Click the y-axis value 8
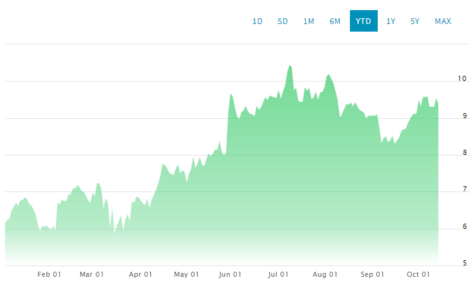475x285 pixels. (464, 153)
